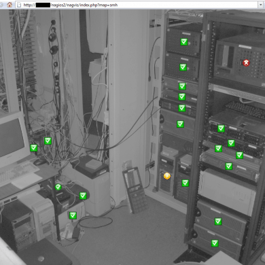Screen dimensions: 265x265
Task: Select the rightmost green OK icon in right rack
Action: [x=239, y=155]
